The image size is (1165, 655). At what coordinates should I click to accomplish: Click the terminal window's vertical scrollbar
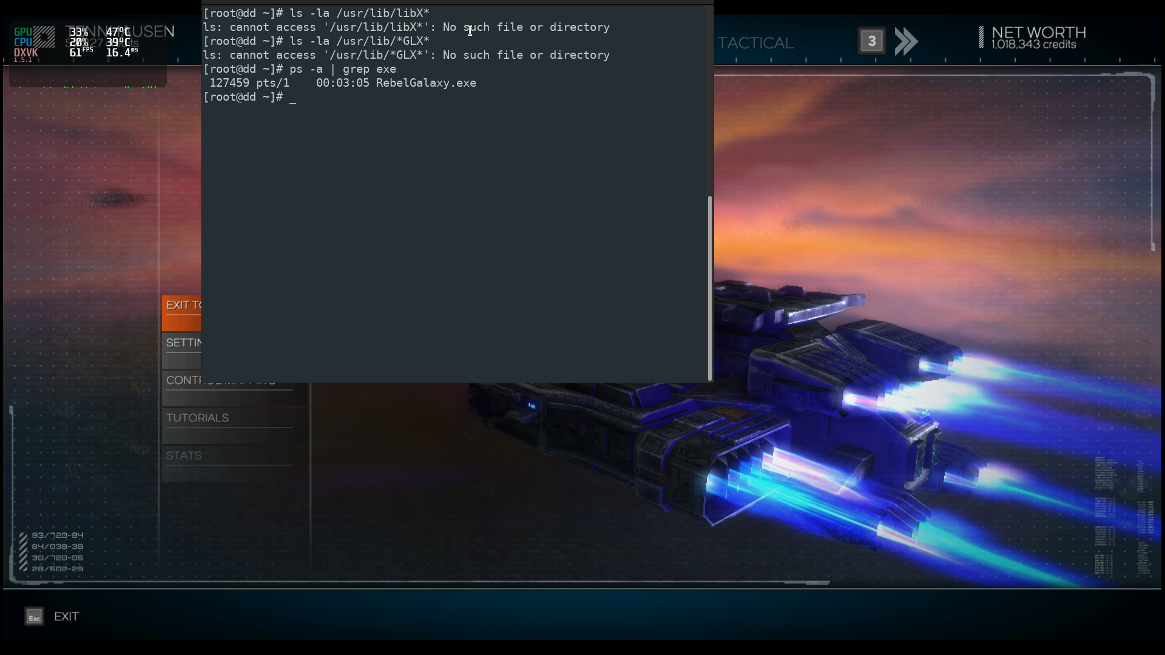pyautogui.click(x=710, y=288)
